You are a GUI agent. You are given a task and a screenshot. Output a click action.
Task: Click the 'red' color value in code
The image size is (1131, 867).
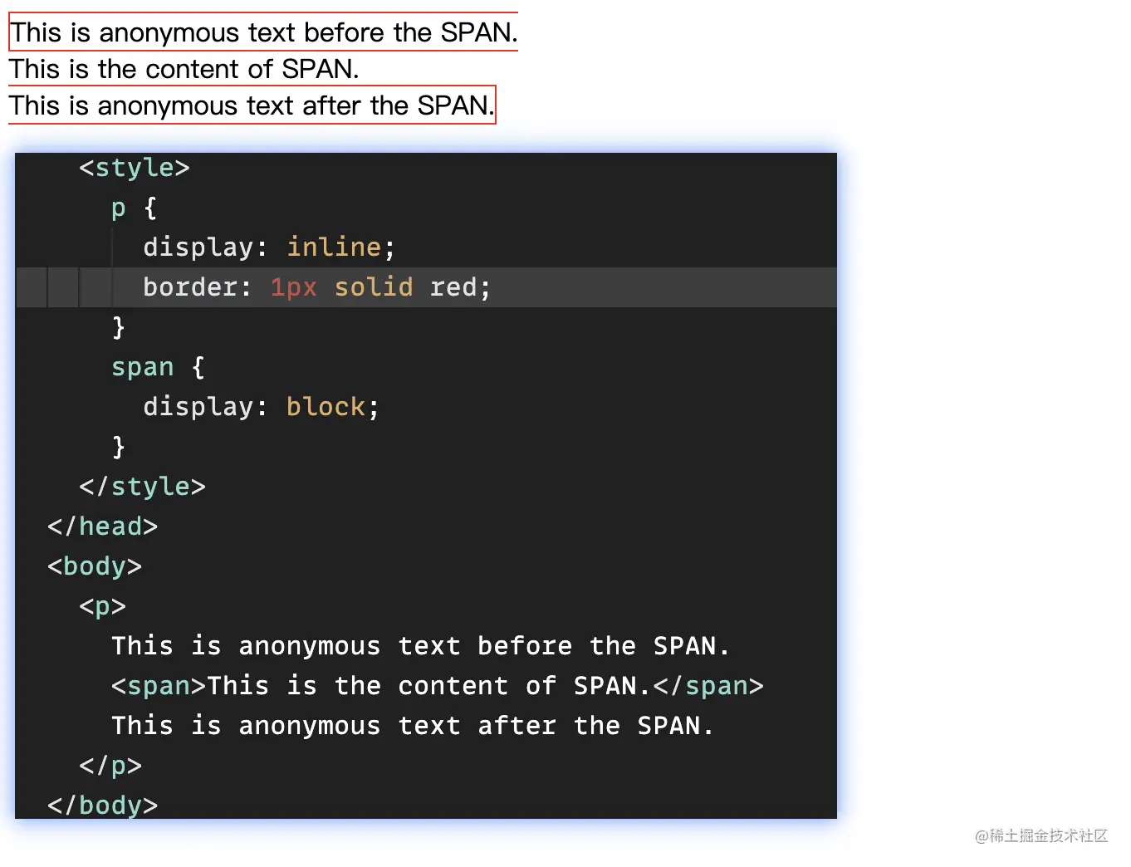(x=453, y=287)
